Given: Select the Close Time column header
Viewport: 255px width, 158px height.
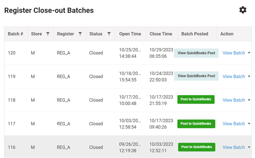Looking at the screenshot, I should [161, 34].
